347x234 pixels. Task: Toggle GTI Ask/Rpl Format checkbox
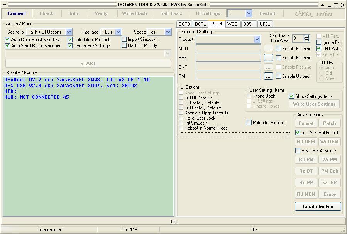tap(298, 133)
